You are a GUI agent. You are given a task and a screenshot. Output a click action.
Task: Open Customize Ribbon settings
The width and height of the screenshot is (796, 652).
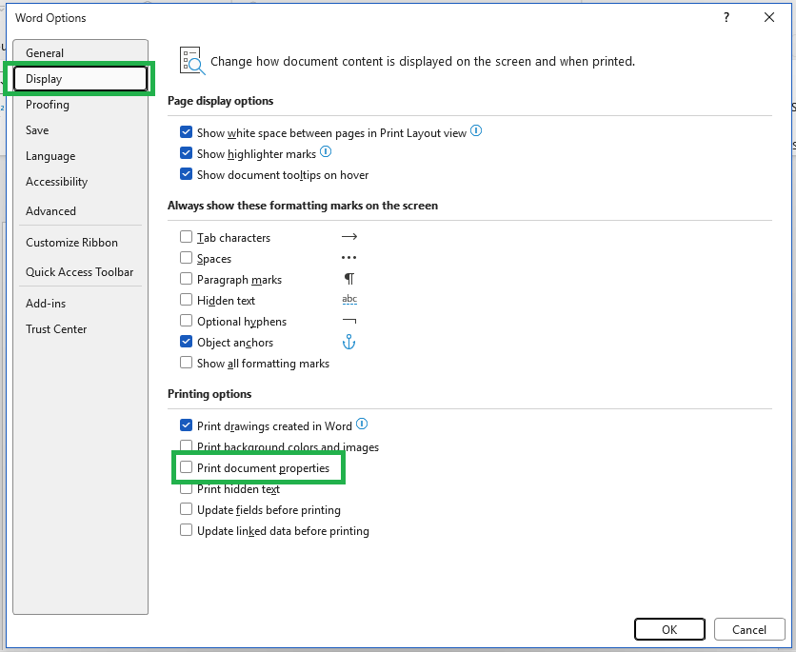80,243
